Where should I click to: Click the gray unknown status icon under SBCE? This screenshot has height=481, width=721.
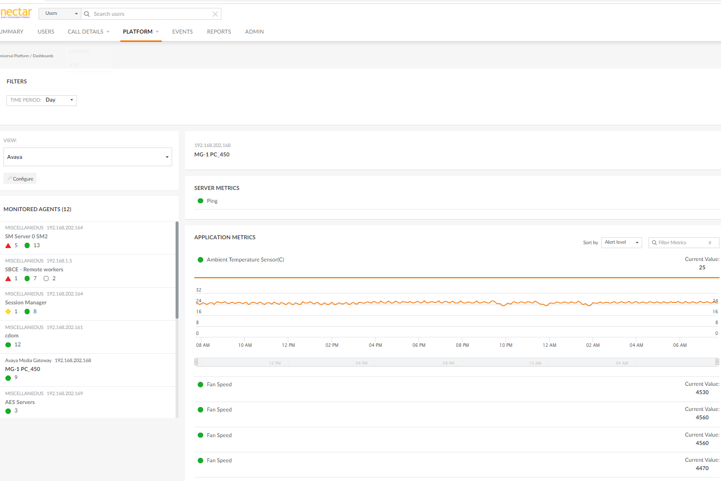coord(46,279)
